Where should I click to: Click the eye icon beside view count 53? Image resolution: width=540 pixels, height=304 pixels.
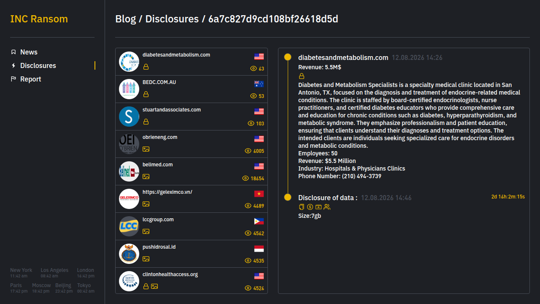coord(254,96)
